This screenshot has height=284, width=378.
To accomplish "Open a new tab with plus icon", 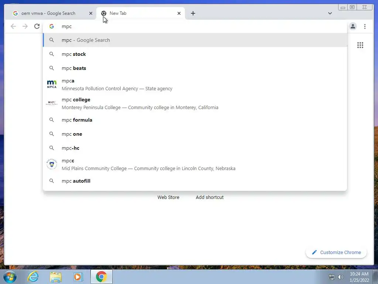I will (x=193, y=13).
